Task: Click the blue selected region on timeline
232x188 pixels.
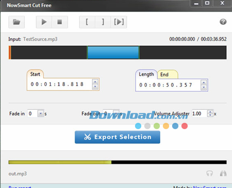Action: 113,53
